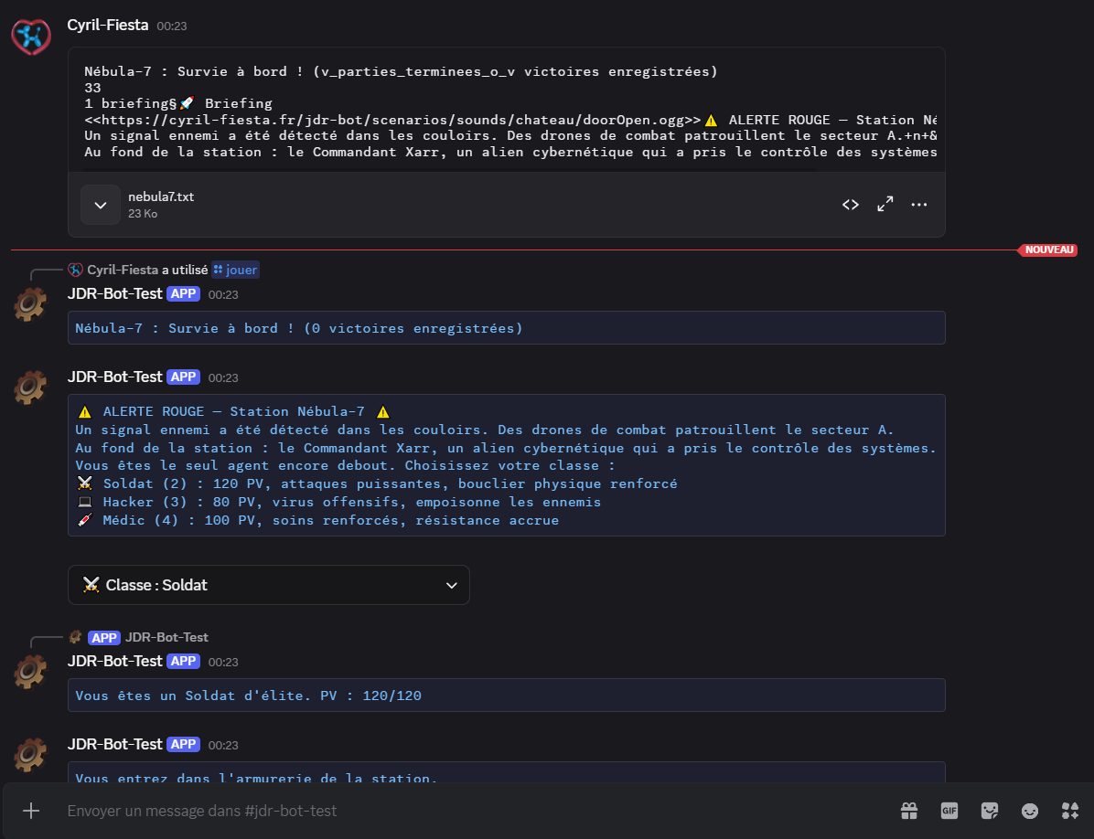Expand the nebula7.txt attachment preview chevron

101,205
